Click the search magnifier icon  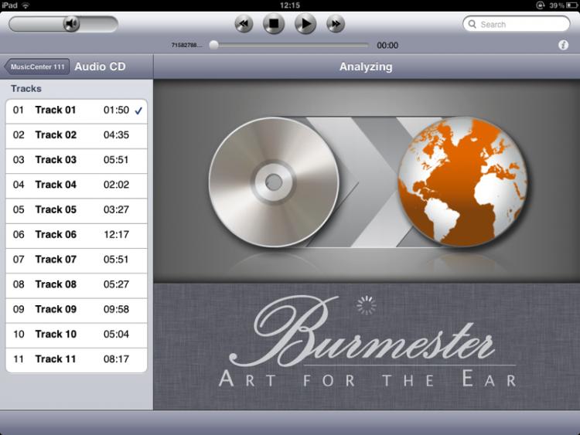tap(473, 24)
